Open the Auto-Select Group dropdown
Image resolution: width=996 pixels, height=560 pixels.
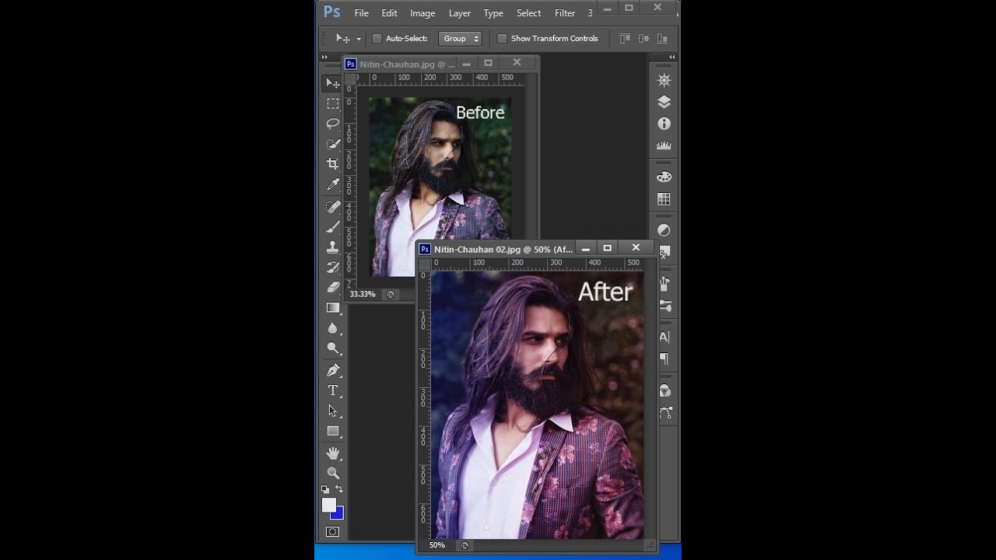click(460, 38)
